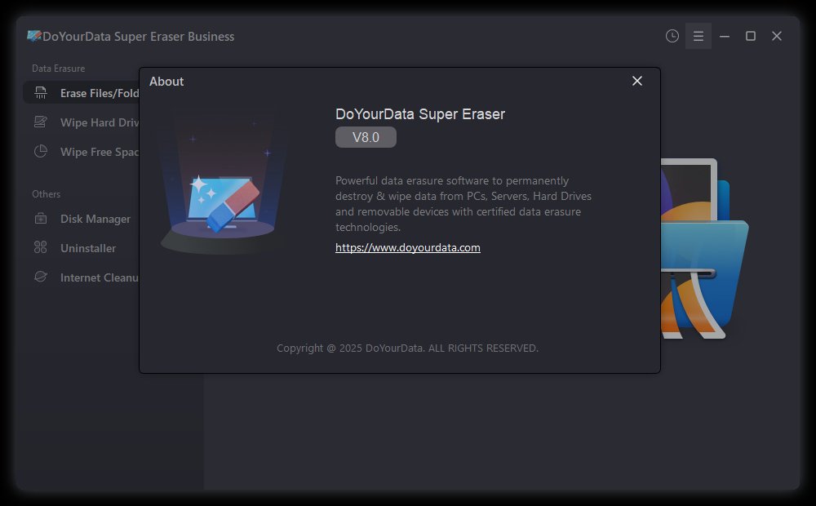This screenshot has height=506, width=816.
Task: Close the About dialog
Action: (x=637, y=81)
